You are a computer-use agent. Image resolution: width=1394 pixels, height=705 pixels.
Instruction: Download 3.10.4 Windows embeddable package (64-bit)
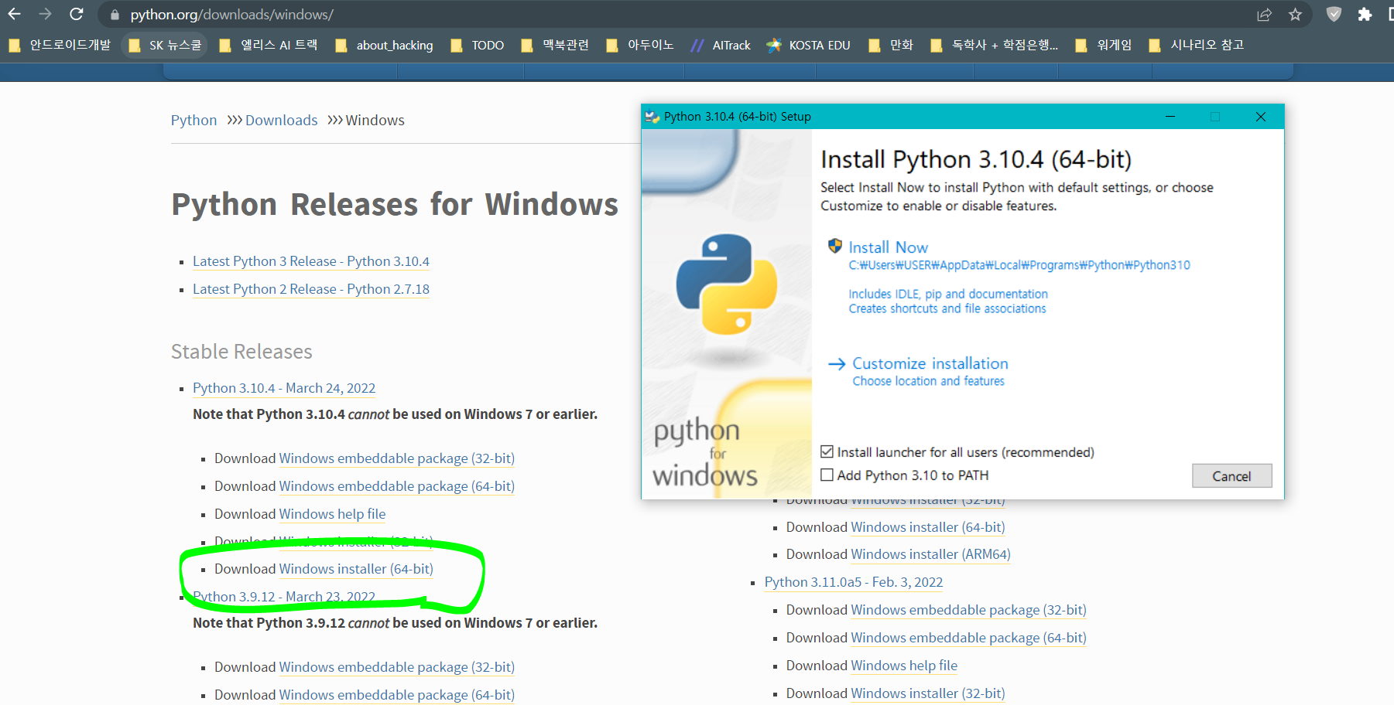[x=396, y=486]
